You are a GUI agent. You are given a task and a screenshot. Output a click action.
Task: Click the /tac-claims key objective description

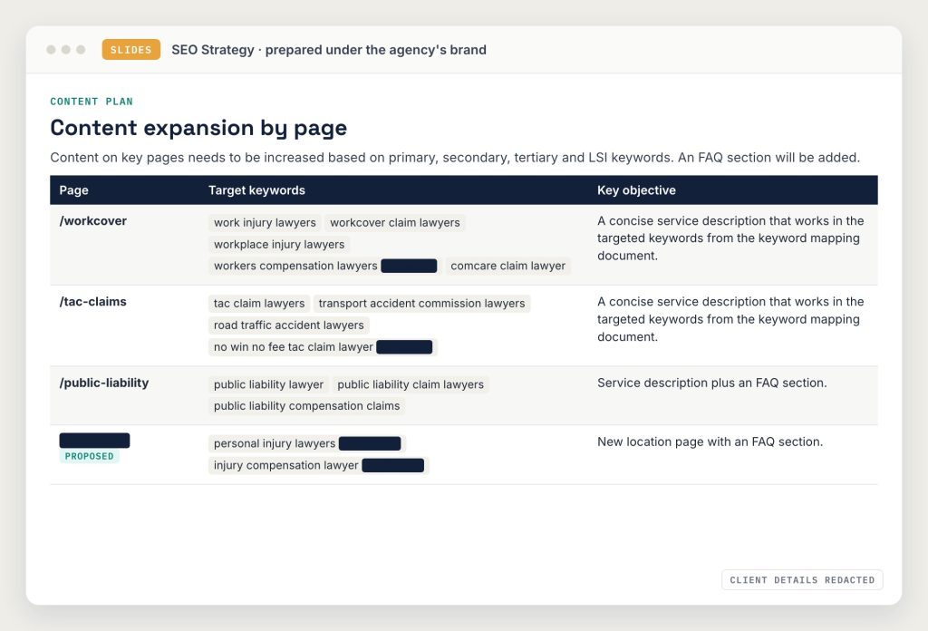[x=730, y=319]
